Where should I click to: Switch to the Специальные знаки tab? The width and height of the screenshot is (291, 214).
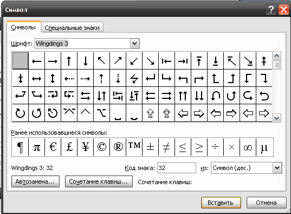click(x=72, y=28)
